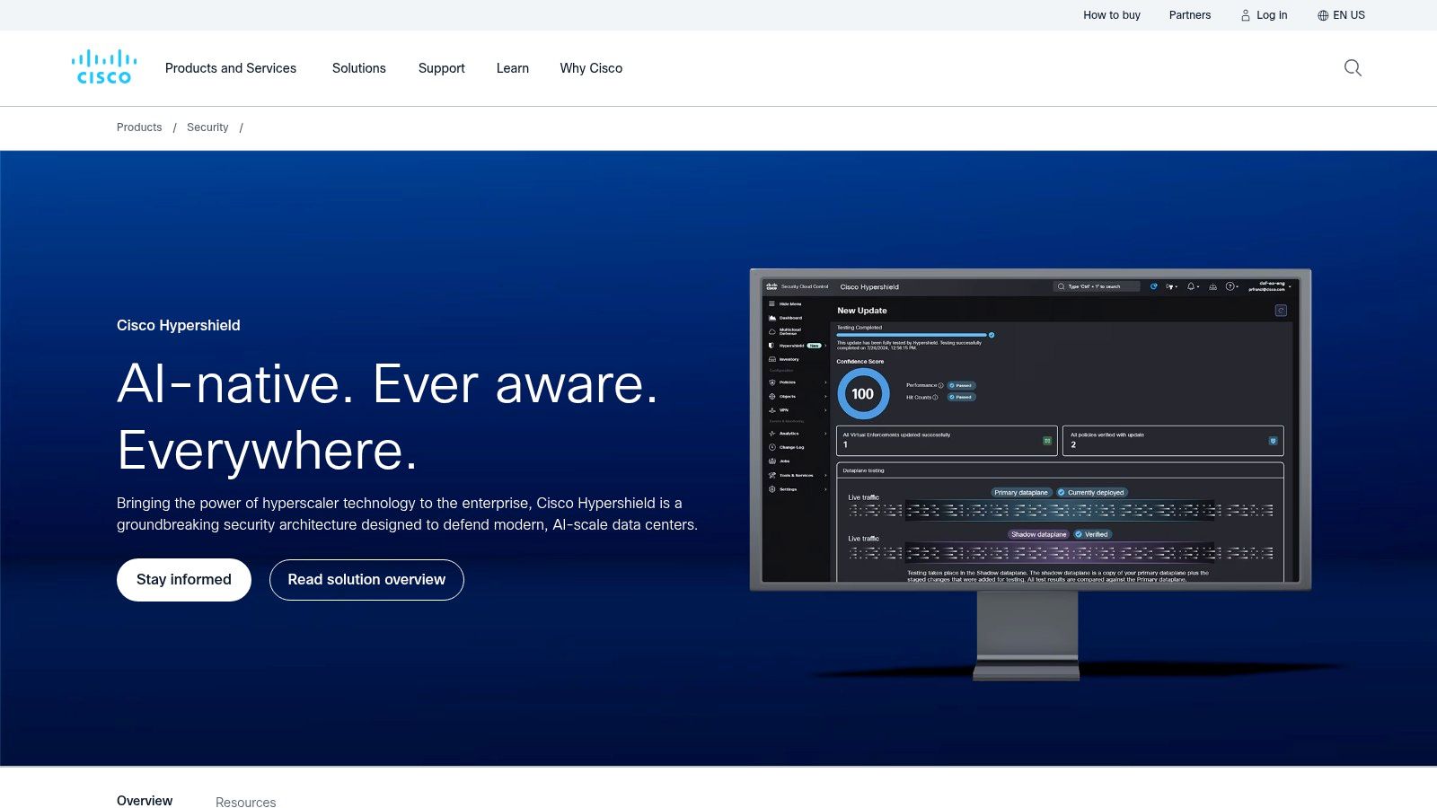This screenshot has width=1437, height=808.
Task: Click the Log in link text
Action: pos(1272,15)
